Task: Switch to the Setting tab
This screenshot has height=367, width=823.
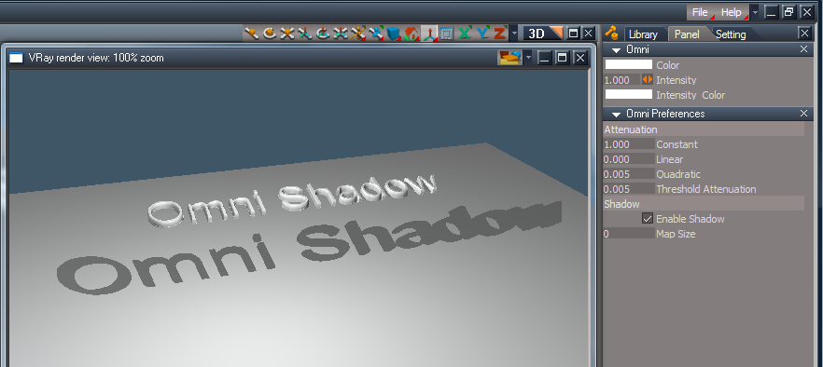Action: [x=731, y=34]
